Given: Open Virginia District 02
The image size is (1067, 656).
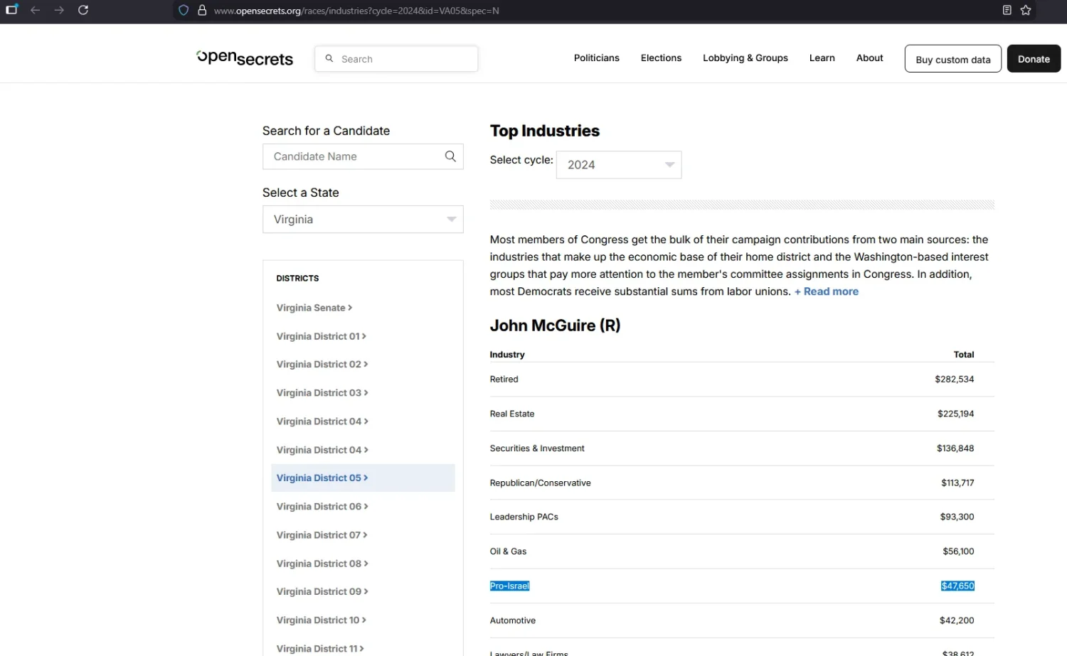Looking at the screenshot, I should point(322,365).
